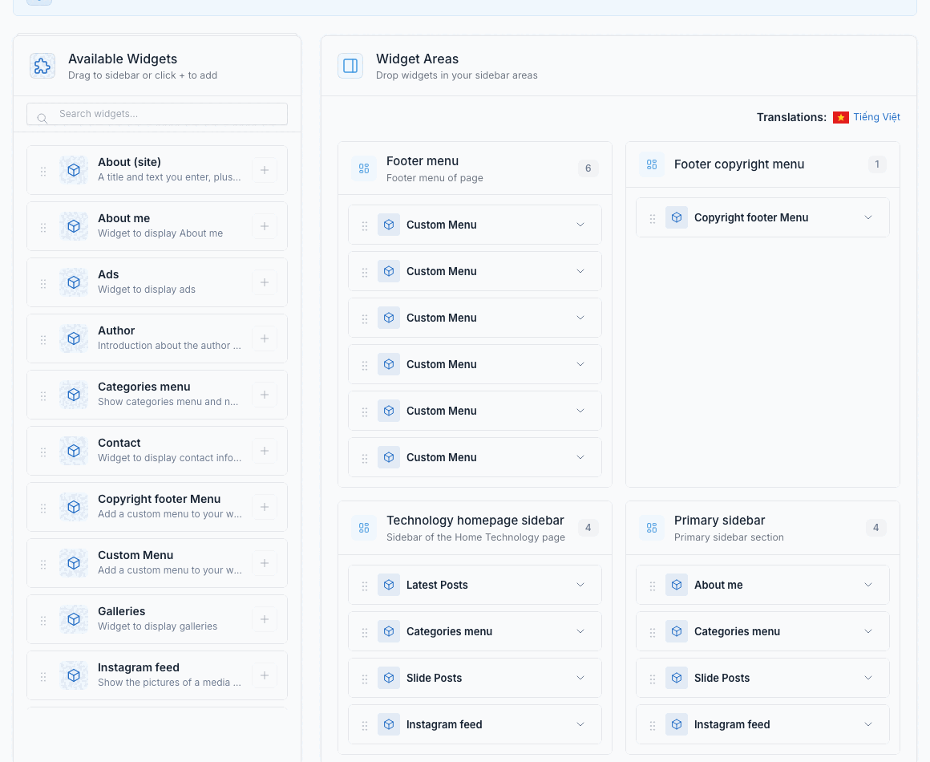This screenshot has width=930, height=762.
Task: Click the Technology homepage sidebar count badge 4
Action: click(x=588, y=528)
